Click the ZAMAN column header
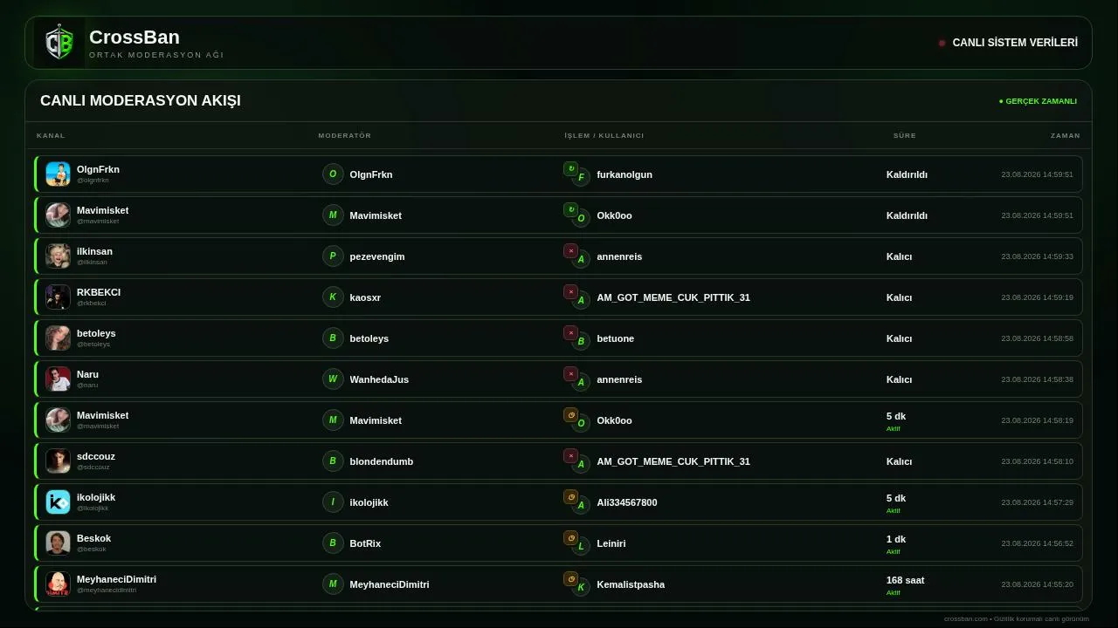 (1066, 135)
